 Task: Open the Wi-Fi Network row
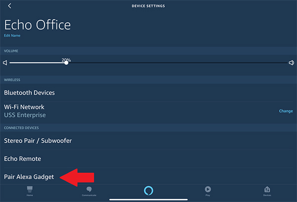click(148, 111)
